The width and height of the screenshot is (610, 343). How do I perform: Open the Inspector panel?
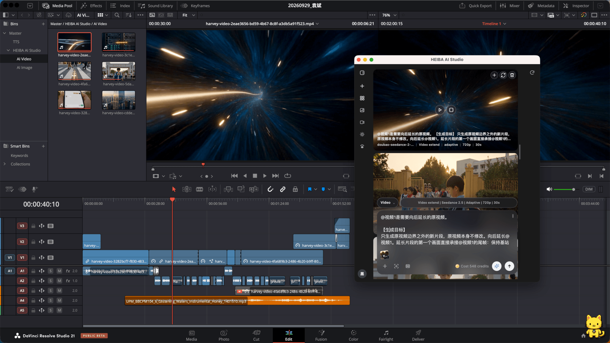click(576, 6)
